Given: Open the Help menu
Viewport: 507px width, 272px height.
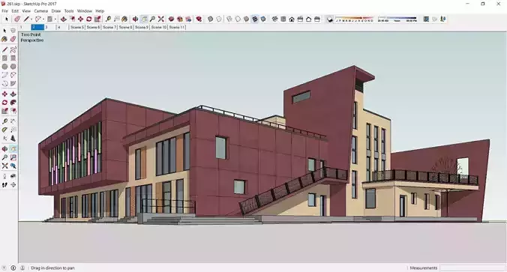Looking at the screenshot, I should [x=100, y=11].
